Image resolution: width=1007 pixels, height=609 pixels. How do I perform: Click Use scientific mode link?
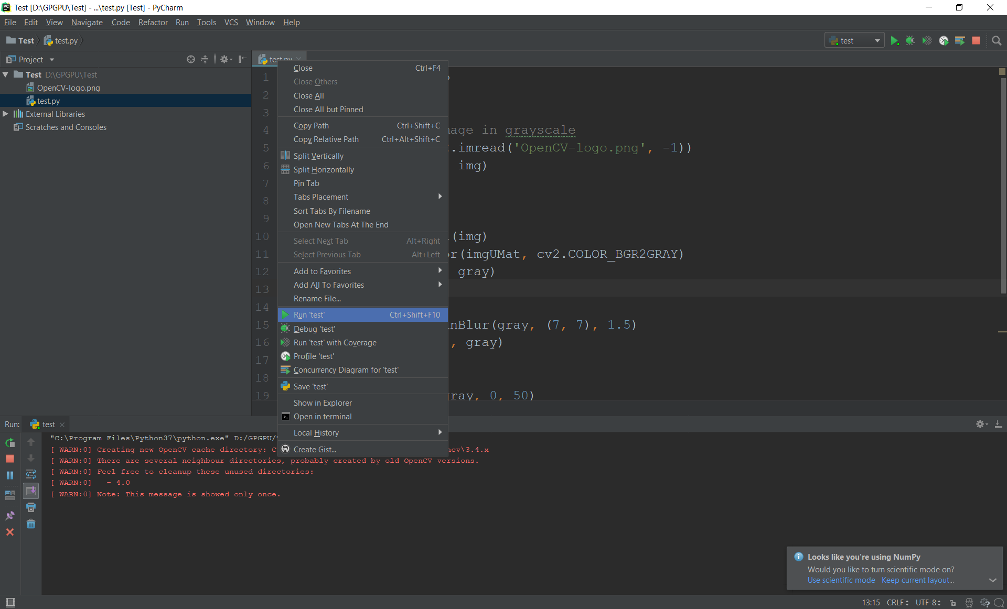841,580
